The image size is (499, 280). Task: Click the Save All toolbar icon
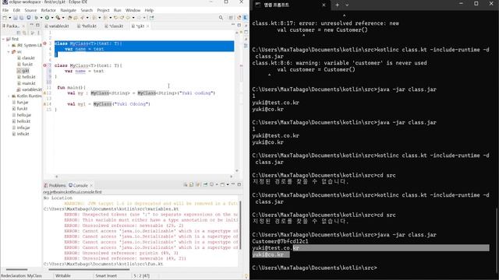(21, 18)
